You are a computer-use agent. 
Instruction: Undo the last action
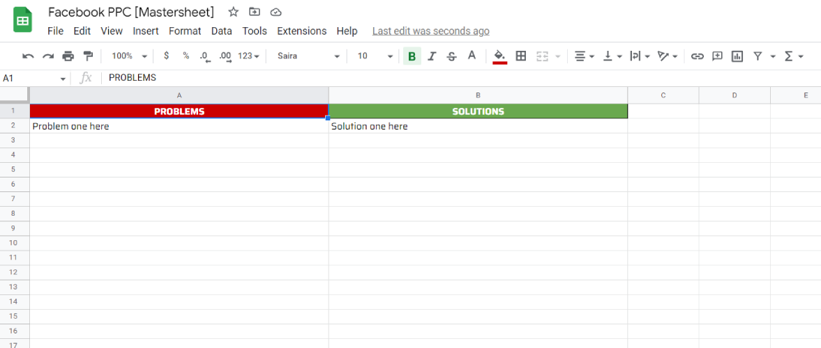29,56
